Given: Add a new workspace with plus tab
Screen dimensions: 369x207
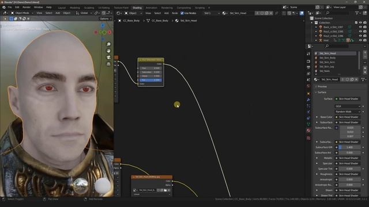Looking at the screenshot, I should [x=209, y=7].
